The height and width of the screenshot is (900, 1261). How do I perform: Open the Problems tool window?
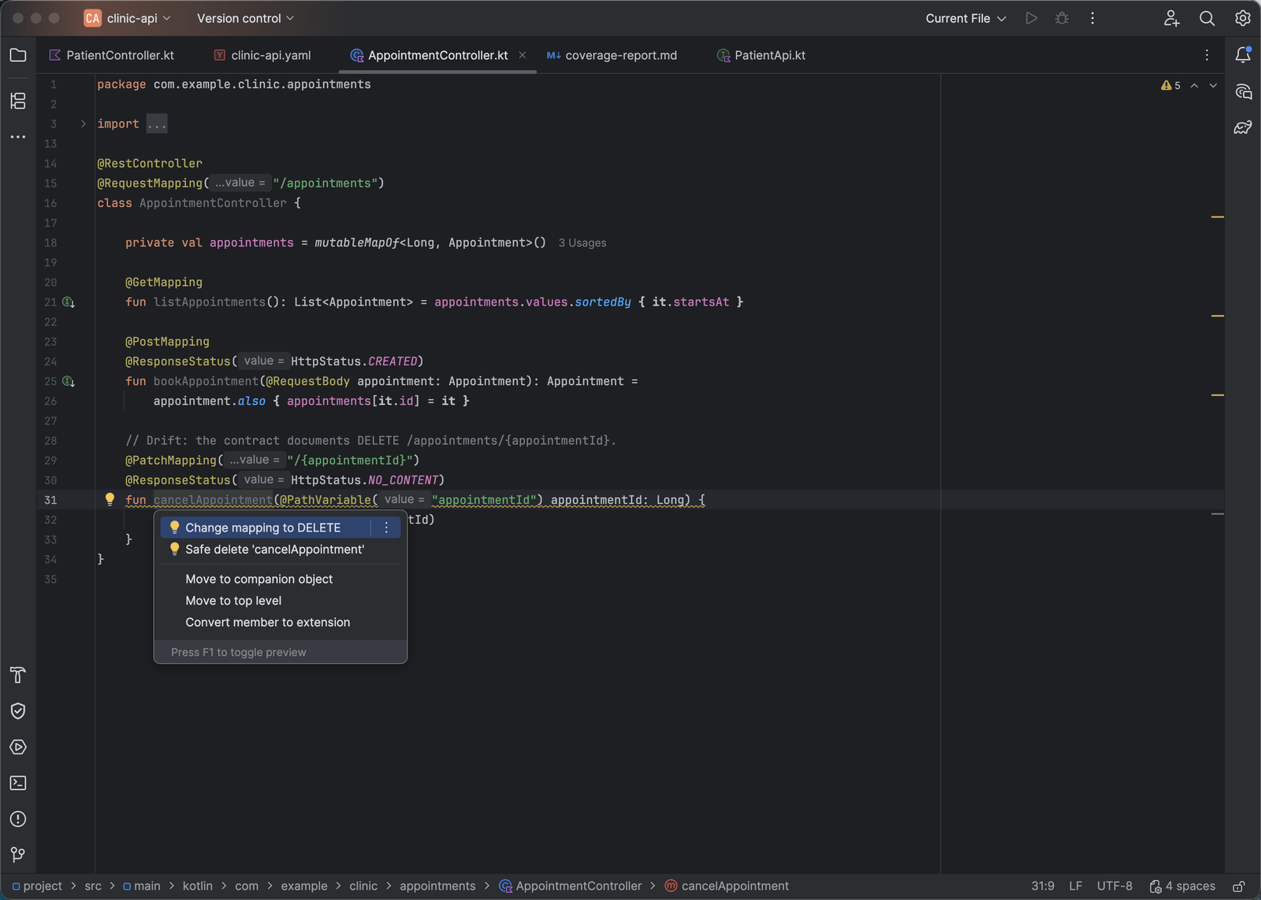(x=18, y=820)
